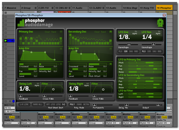
Task: Open the 9 DR-110 track dropdown arrow
Action: [53, 8]
